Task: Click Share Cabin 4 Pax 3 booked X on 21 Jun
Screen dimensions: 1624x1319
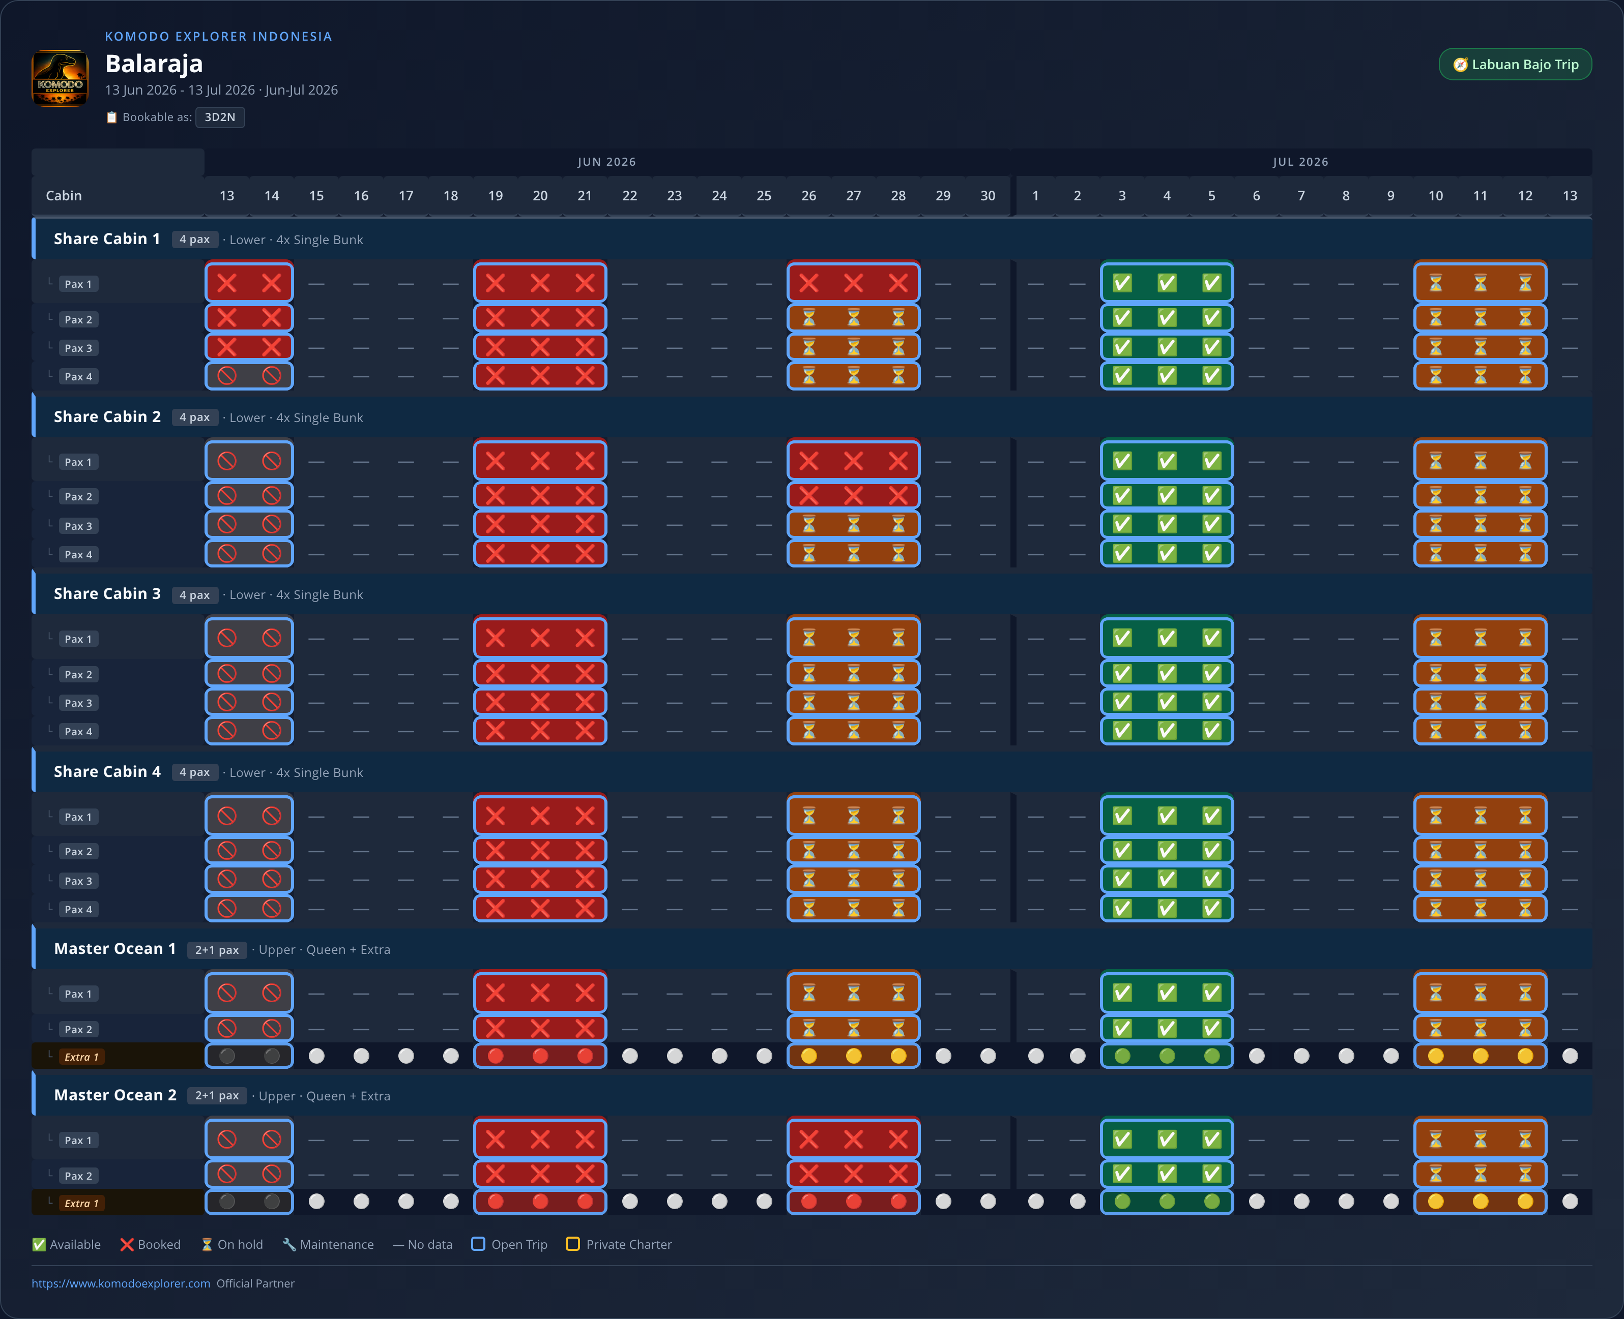Action: point(585,879)
